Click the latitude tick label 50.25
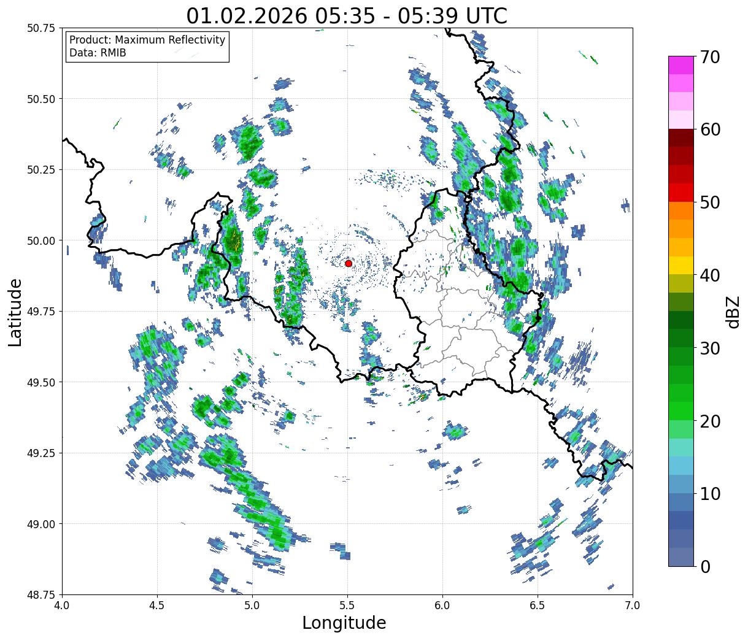The height and width of the screenshot is (638, 748). pos(40,170)
